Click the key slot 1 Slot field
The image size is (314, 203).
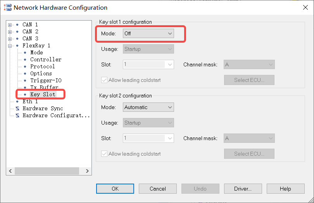pyautogui.click(x=144, y=65)
